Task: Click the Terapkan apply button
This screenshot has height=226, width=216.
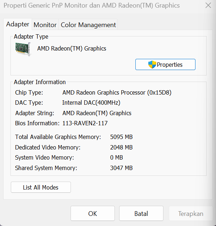Action: (191, 213)
